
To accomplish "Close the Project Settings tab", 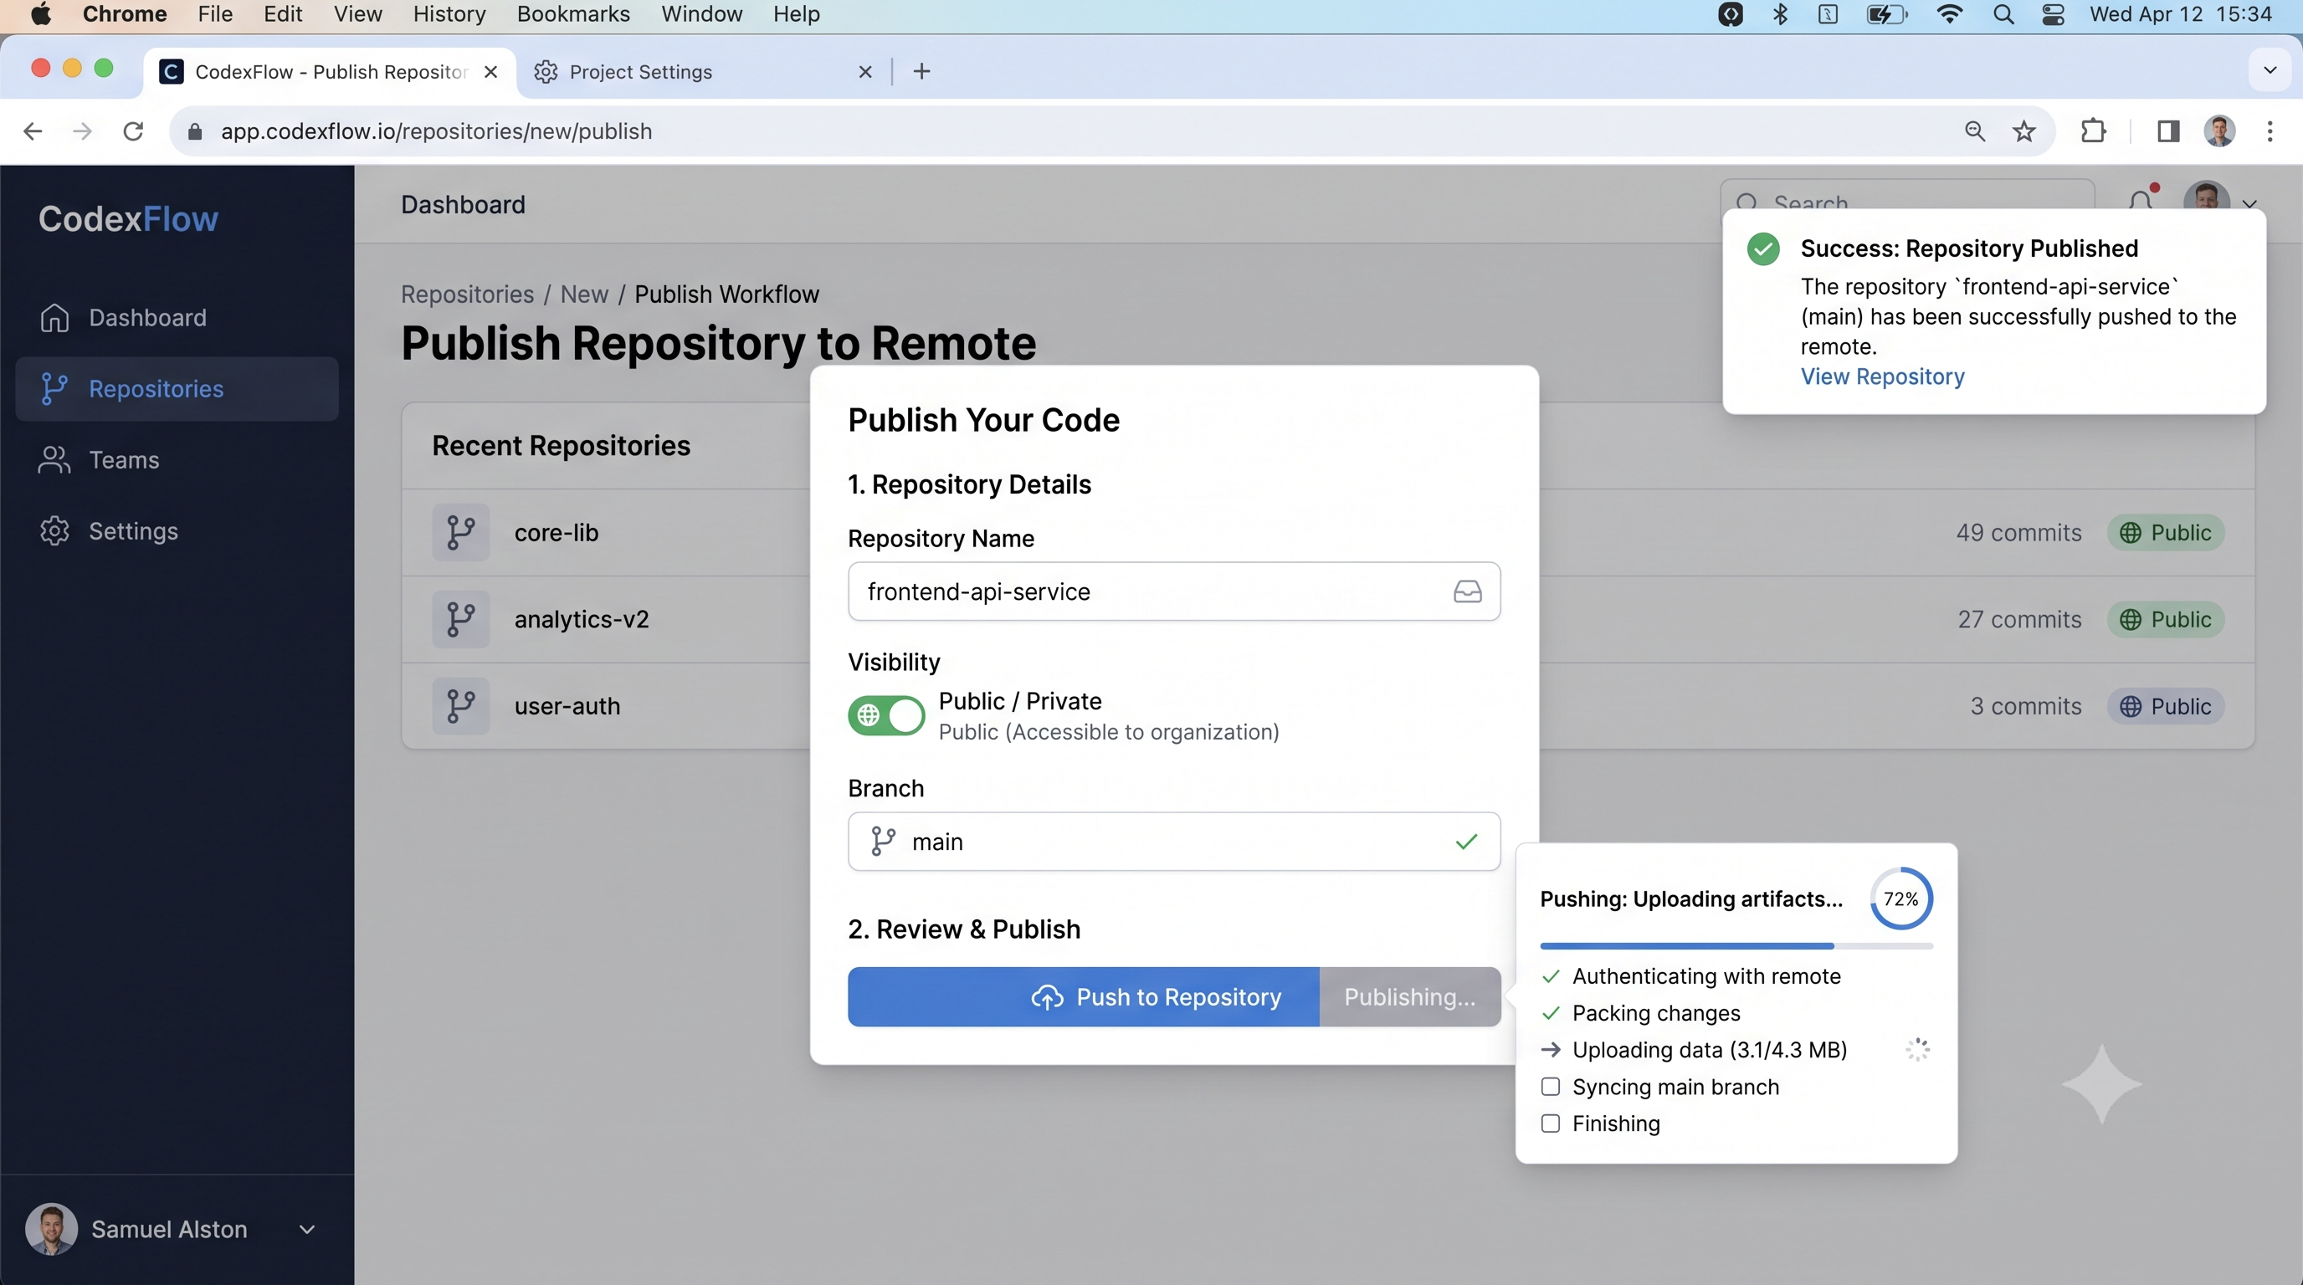I will [864, 71].
